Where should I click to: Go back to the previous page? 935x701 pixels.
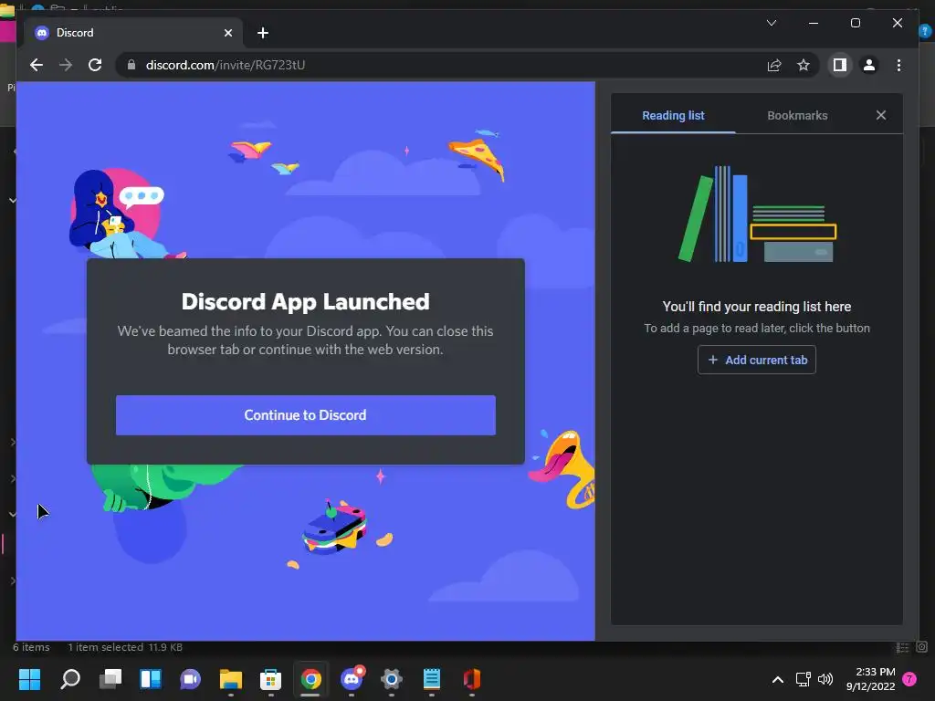pos(37,65)
